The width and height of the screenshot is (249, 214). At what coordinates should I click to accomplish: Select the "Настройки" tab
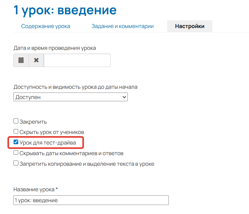190,26
